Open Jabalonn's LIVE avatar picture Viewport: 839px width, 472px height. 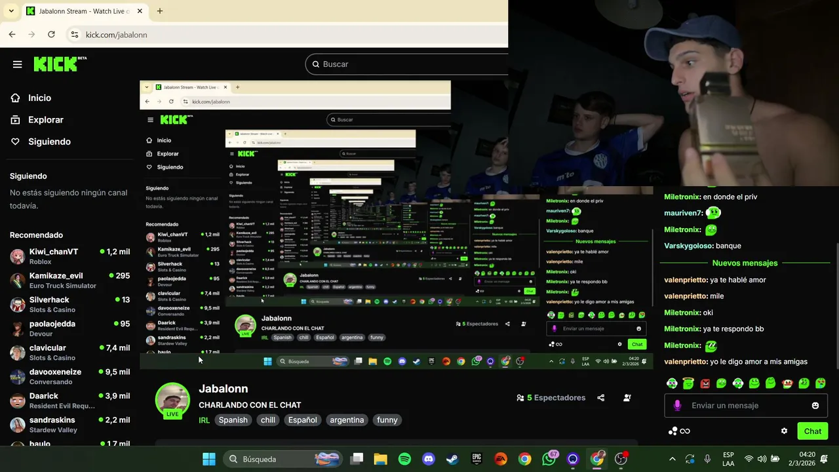click(172, 400)
